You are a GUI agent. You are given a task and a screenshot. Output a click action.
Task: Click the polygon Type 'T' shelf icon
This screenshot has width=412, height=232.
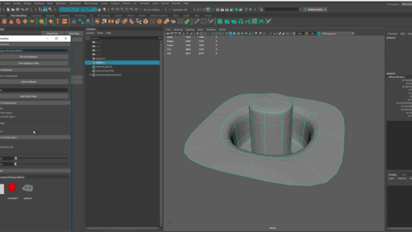(x=57, y=21)
